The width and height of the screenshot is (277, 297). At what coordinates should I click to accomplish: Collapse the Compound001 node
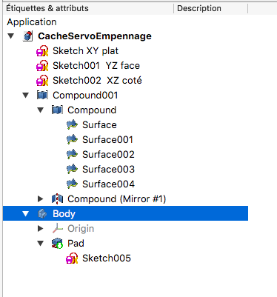[26, 96]
